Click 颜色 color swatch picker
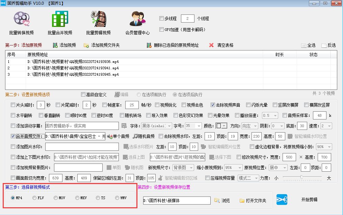Image resolution: width=343 pixels, height=215 pixels. pos(221,126)
